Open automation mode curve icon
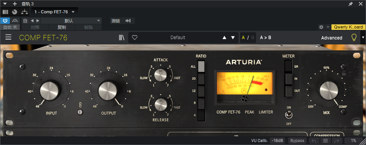The image size is (366, 145). (15, 21)
